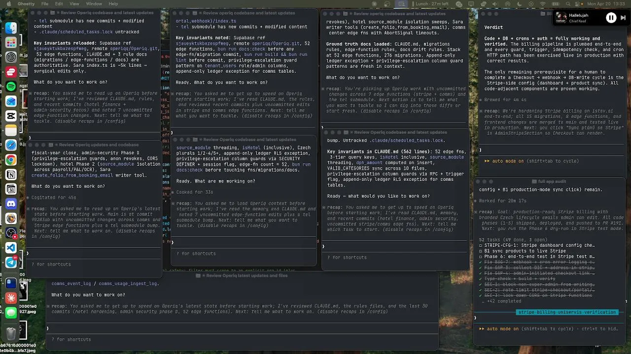This screenshot has width=631, height=354.
Task: Focus prompt below 'Cooked for 33s' window
Action: click(244, 242)
